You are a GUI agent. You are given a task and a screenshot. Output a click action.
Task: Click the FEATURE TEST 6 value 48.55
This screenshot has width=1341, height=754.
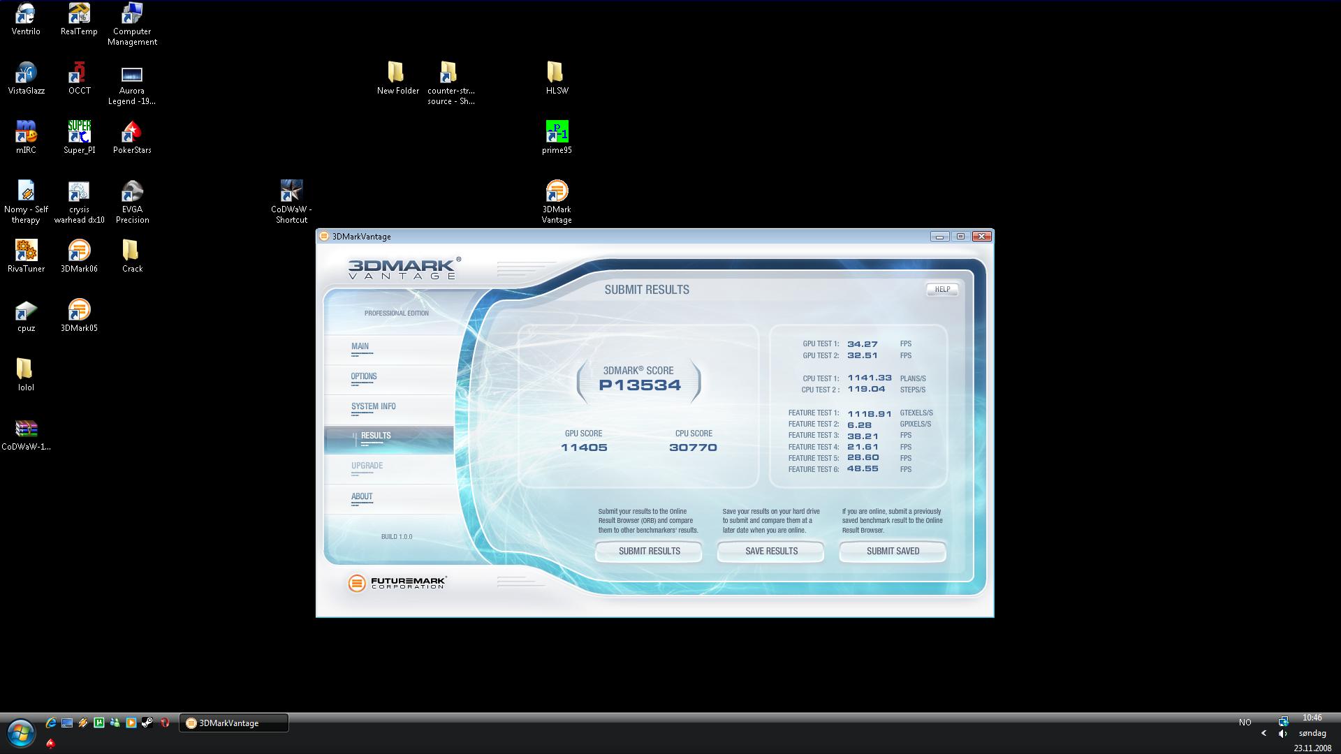coord(863,469)
